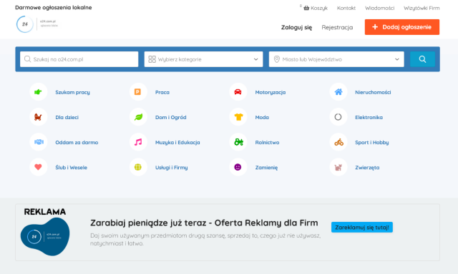458x274 pixels.
Task: Open the Miasto lub Województwo dropdown
Action: pos(336,59)
